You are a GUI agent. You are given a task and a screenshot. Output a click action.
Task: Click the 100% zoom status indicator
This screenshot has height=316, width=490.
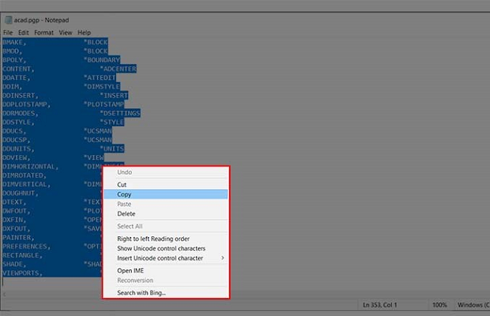439,305
